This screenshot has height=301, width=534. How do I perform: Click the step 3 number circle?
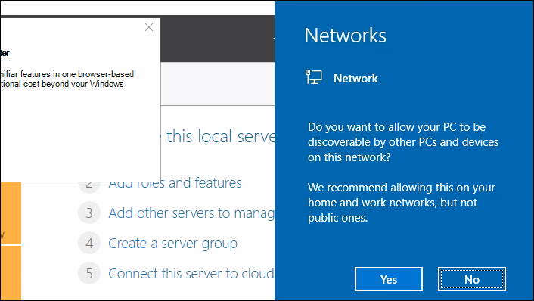point(89,213)
